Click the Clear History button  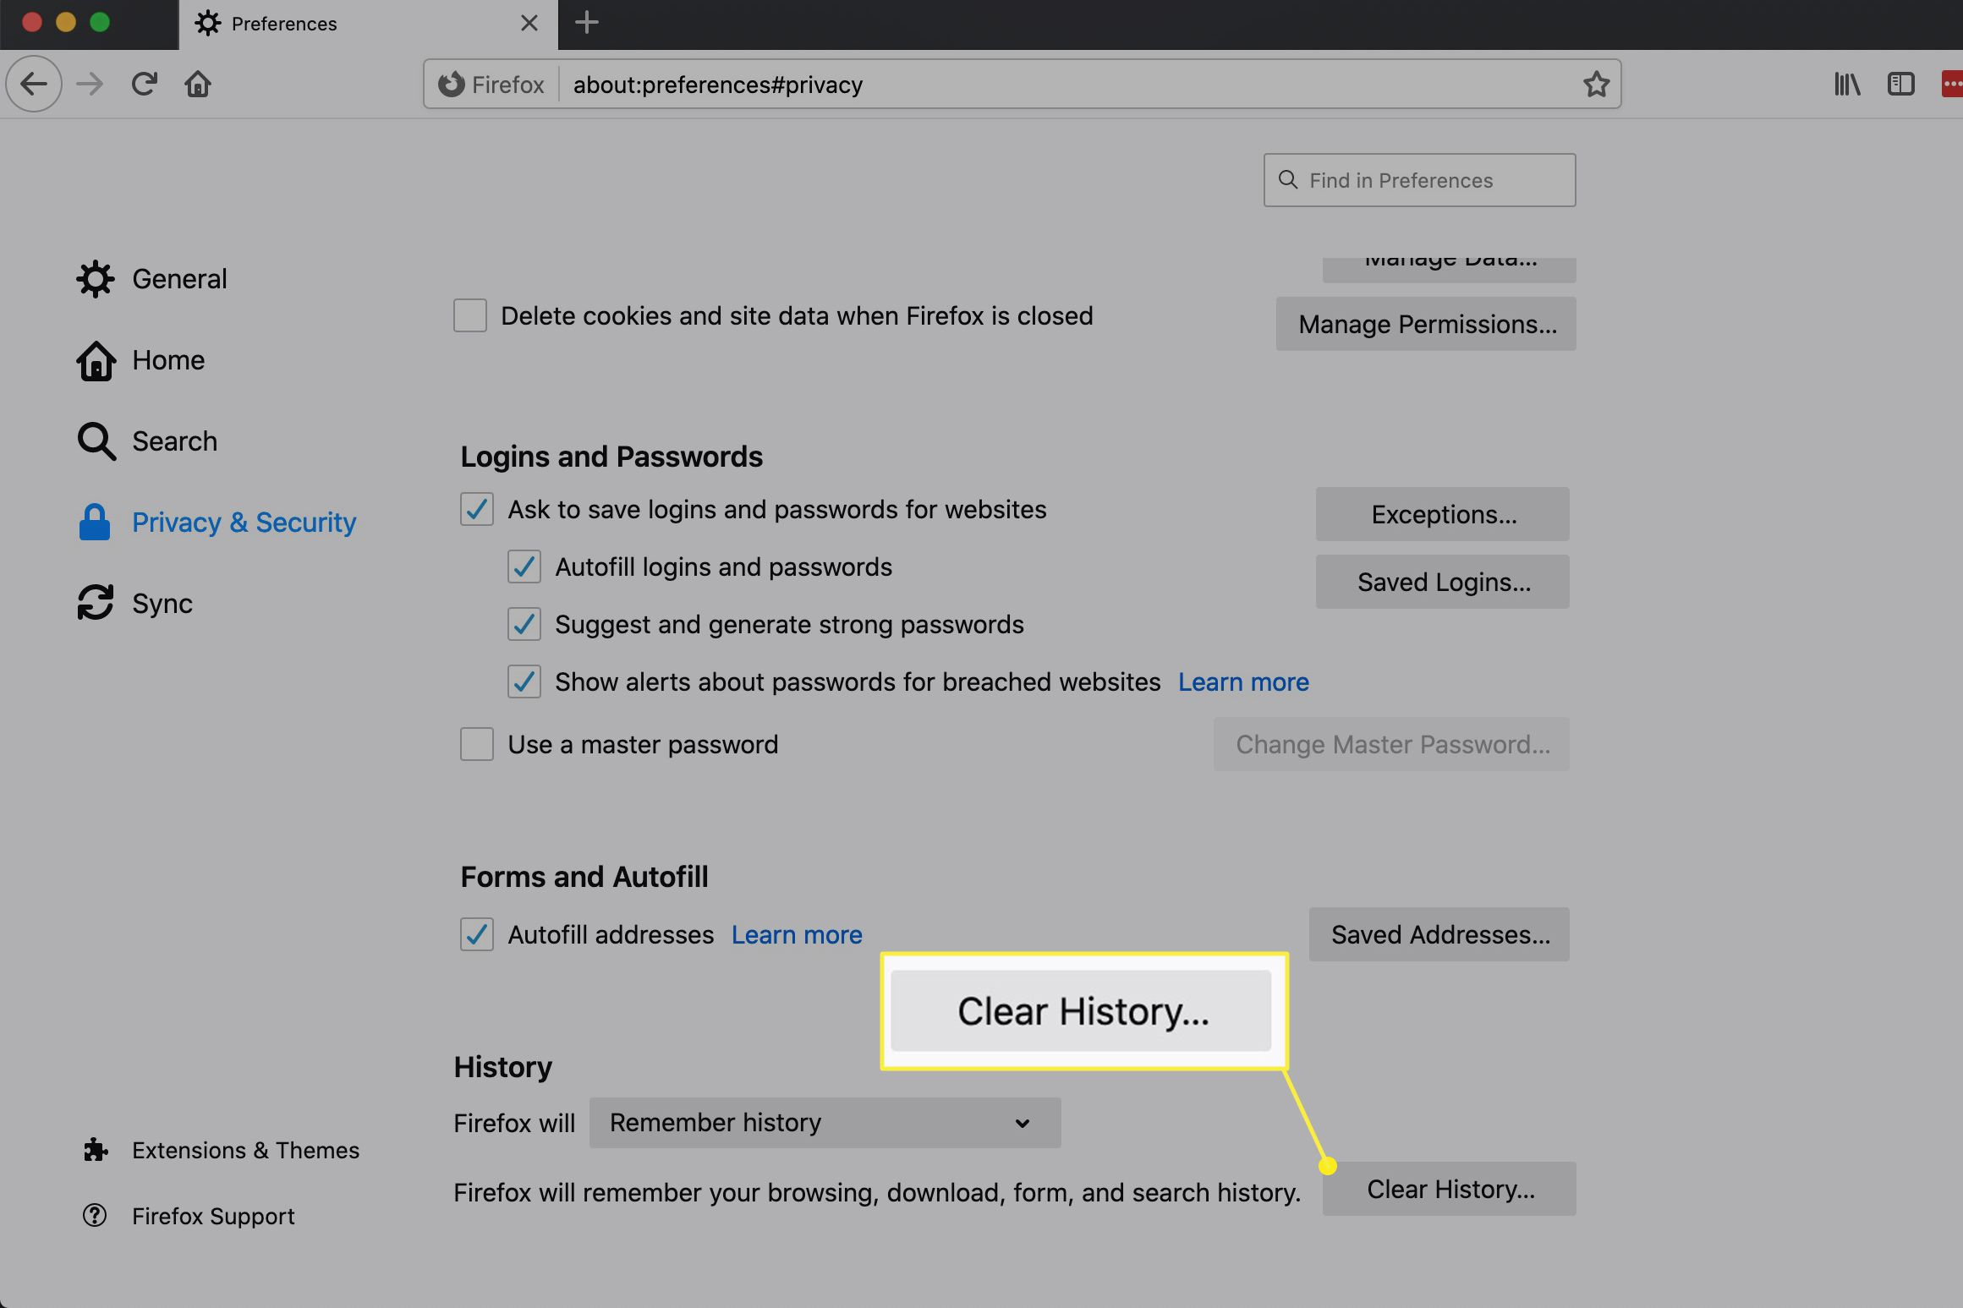(x=1450, y=1188)
